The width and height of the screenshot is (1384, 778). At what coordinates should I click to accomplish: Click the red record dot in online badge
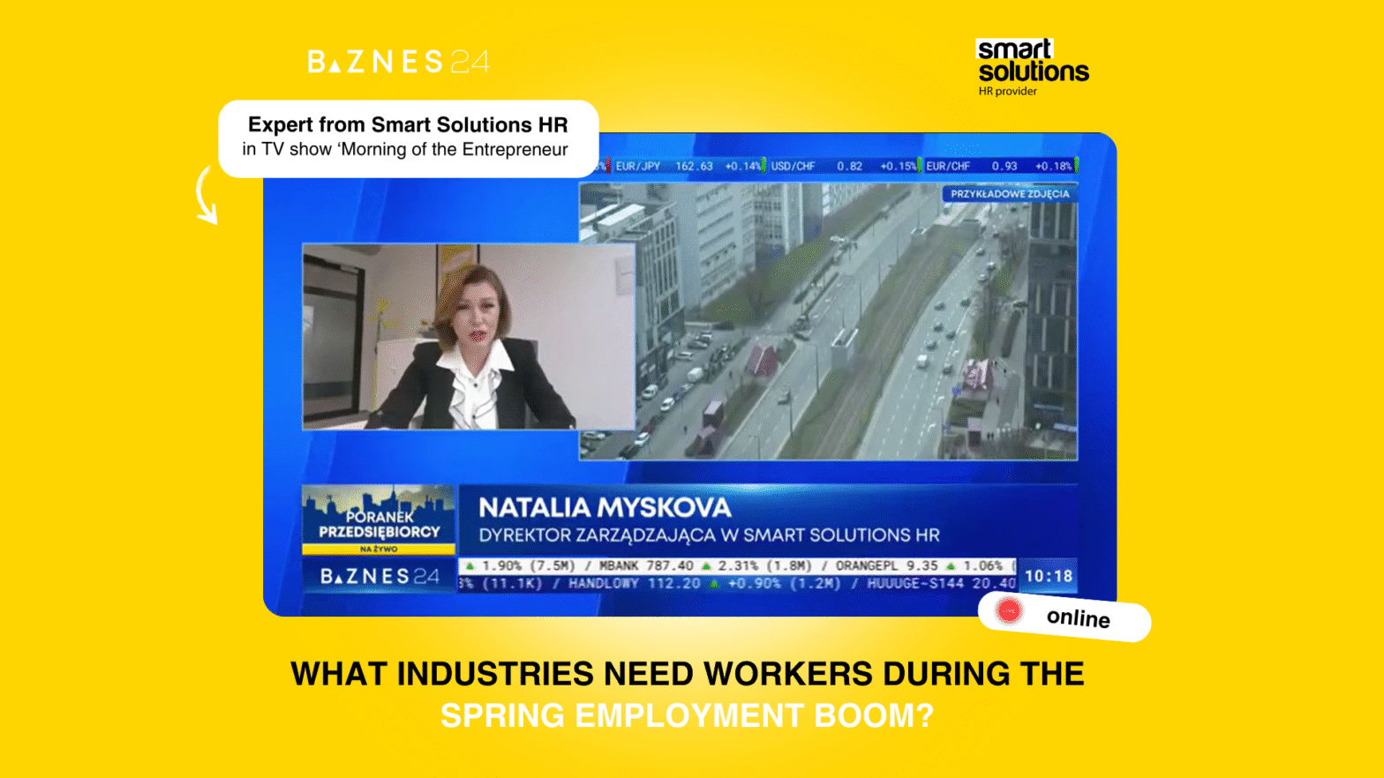coord(1009,610)
